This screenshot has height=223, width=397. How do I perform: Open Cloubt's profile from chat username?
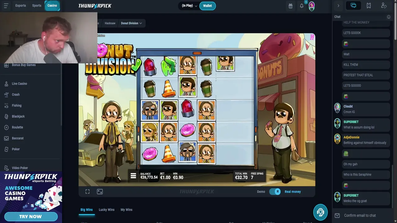(x=348, y=106)
